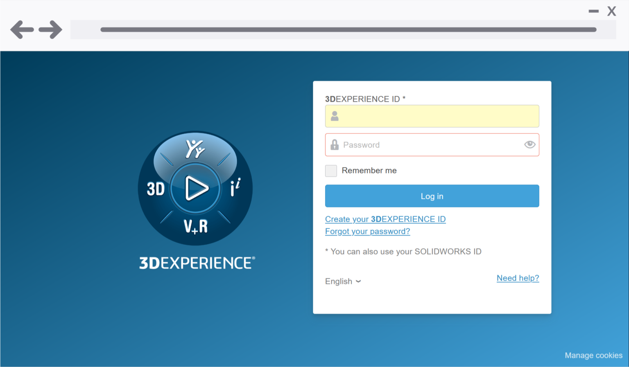Click the password visibility eye icon
Screen dimensions: 629x367
click(x=529, y=144)
